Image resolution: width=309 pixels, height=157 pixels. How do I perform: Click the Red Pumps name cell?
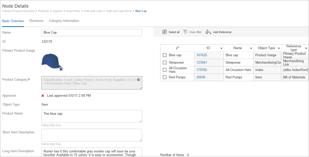(x=239, y=77)
